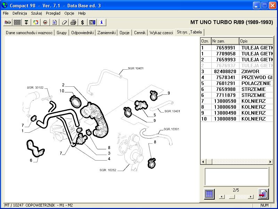The width and height of the screenshot is (278, 209).
Task: Click next page arrow on 2/5 slider
Action: pos(251,197)
